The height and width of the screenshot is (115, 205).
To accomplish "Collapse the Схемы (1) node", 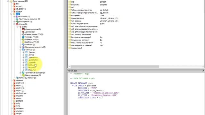I will (x=14, y=24).
